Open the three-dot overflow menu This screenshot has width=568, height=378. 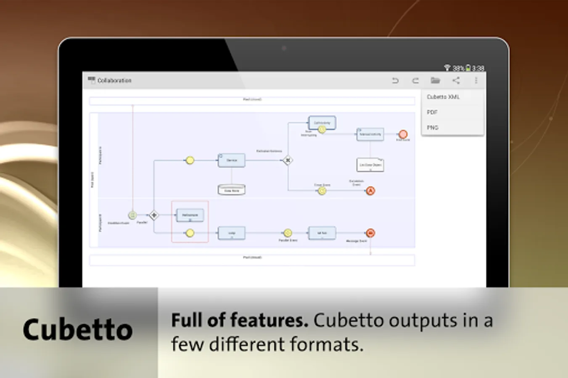click(x=476, y=80)
